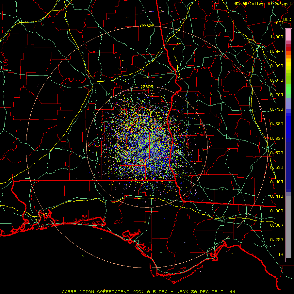Click the [CC] units label
The width and height of the screenshot is (294, 294).
[279, 23]
